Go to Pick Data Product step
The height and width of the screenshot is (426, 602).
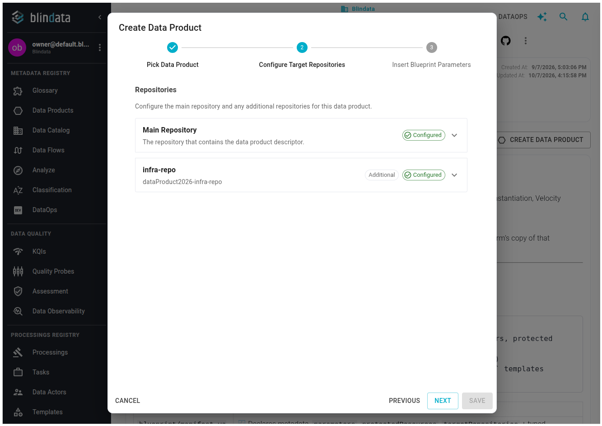click(x=173, y=55)
